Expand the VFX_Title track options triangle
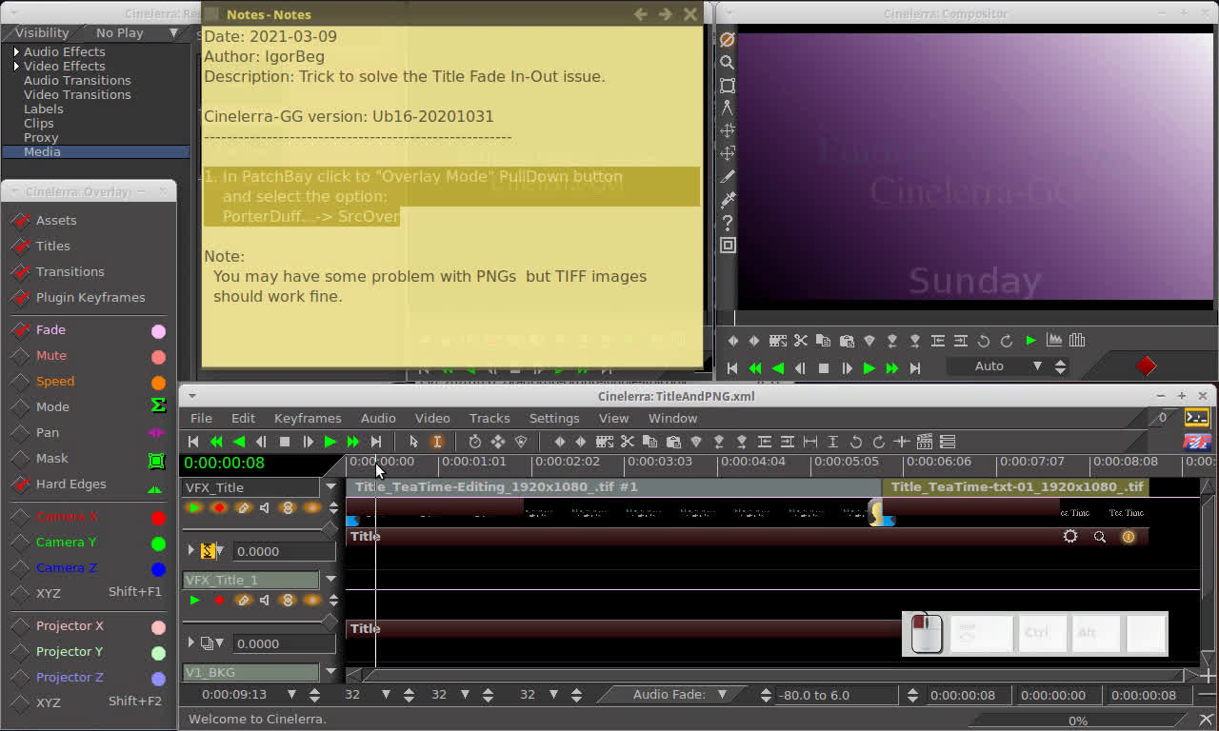The image size is (1219, 731). click(190, 550)
